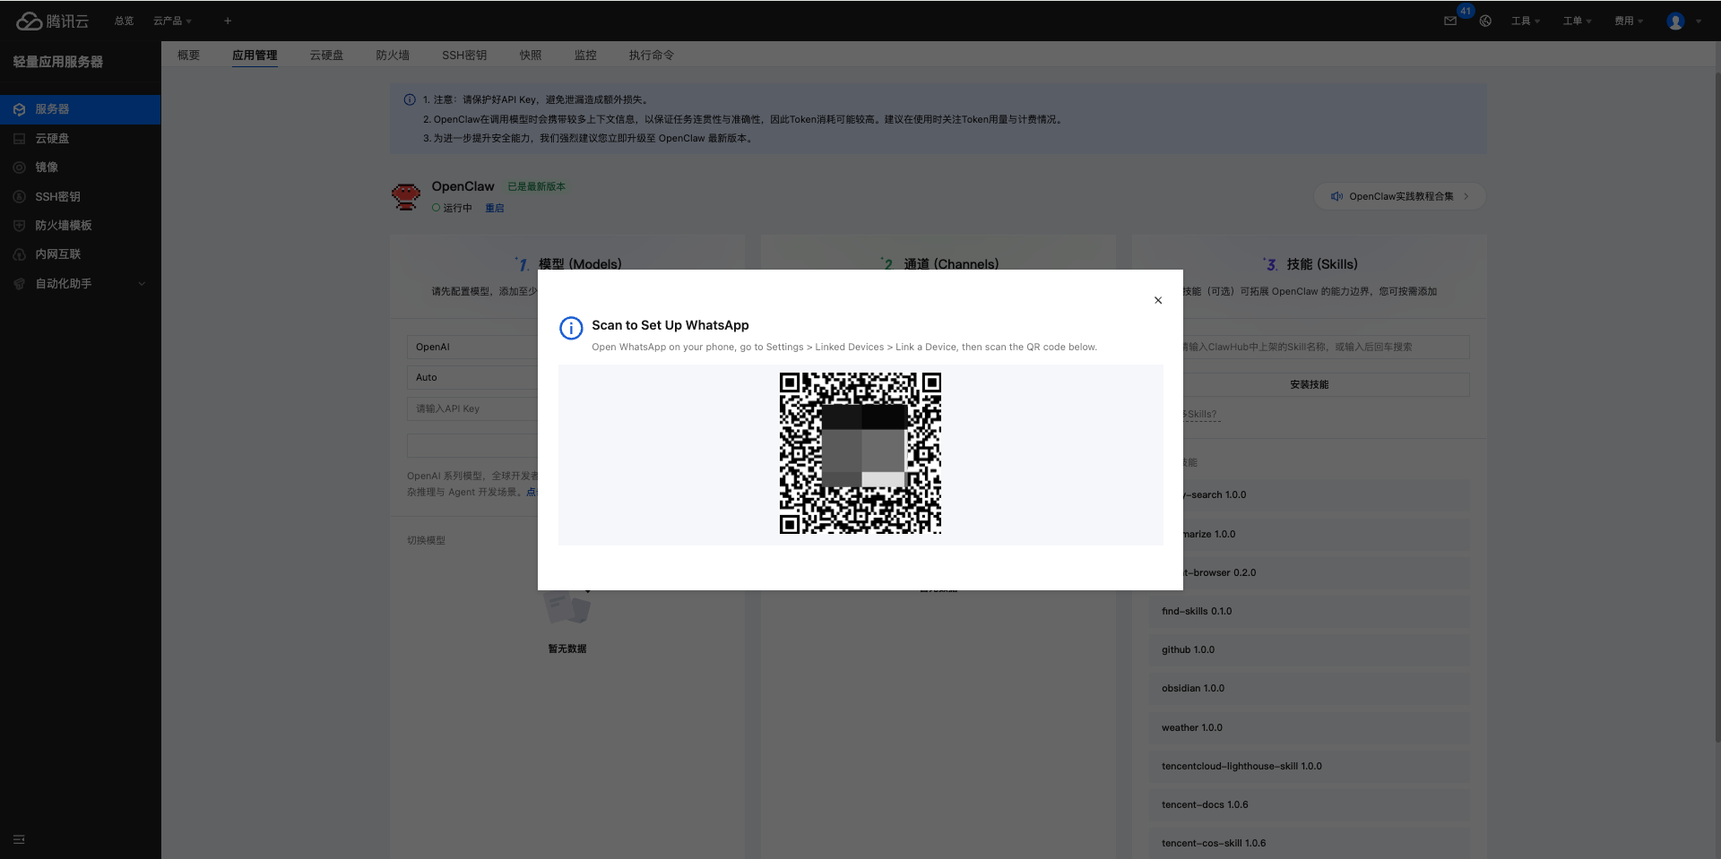Scan area: click the QR code image
This screenshot has width=1721, height=859.
click(860, 453)
